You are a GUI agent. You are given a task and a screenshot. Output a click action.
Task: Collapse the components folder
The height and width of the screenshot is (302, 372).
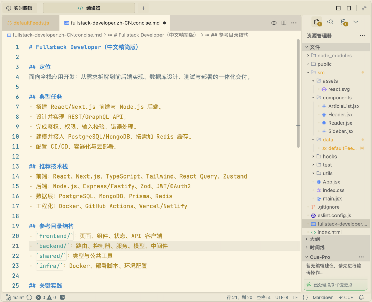coord(337,98)
